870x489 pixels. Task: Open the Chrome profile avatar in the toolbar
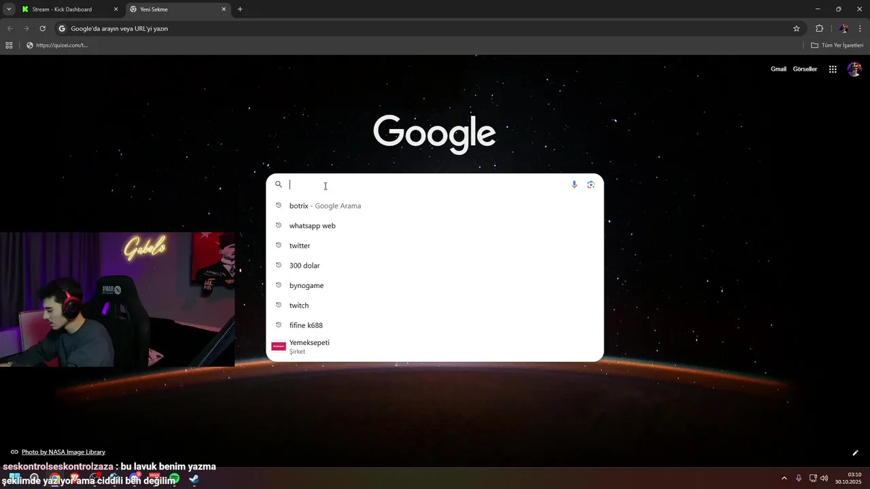coord(843,29)
